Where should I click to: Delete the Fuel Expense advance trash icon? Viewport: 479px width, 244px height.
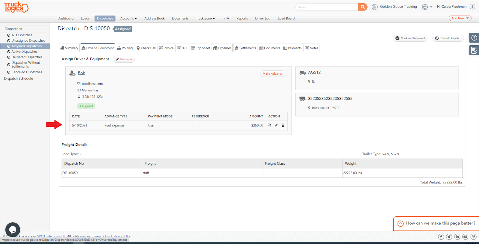pos(283,125)
